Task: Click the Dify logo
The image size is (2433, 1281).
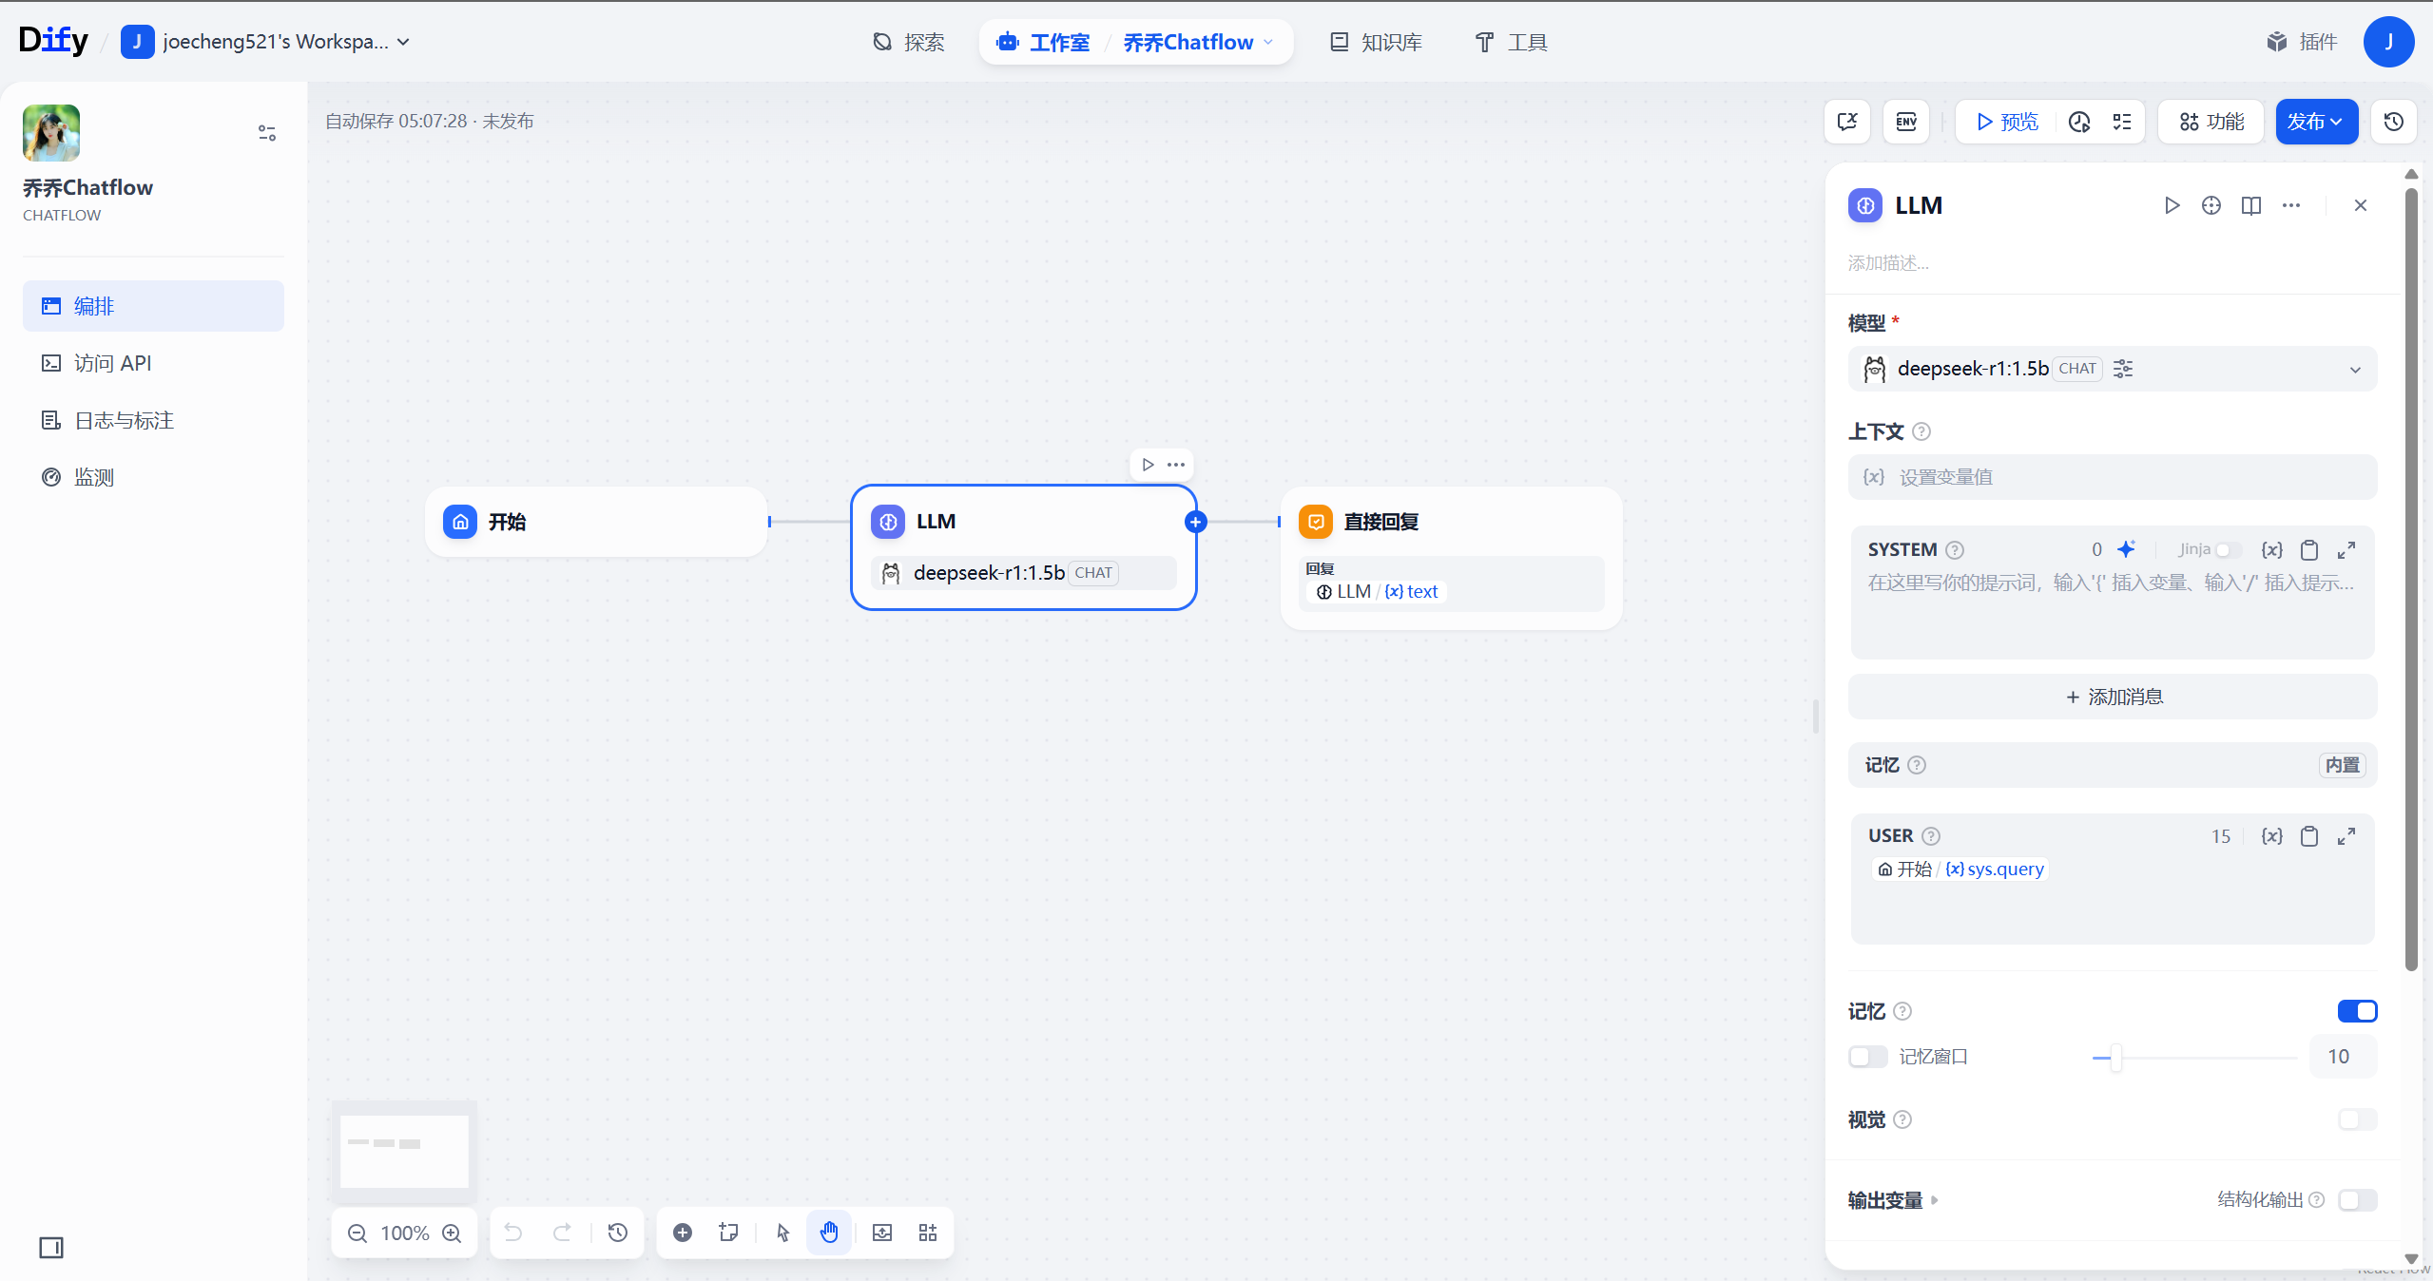Action: tap(53, 41)
